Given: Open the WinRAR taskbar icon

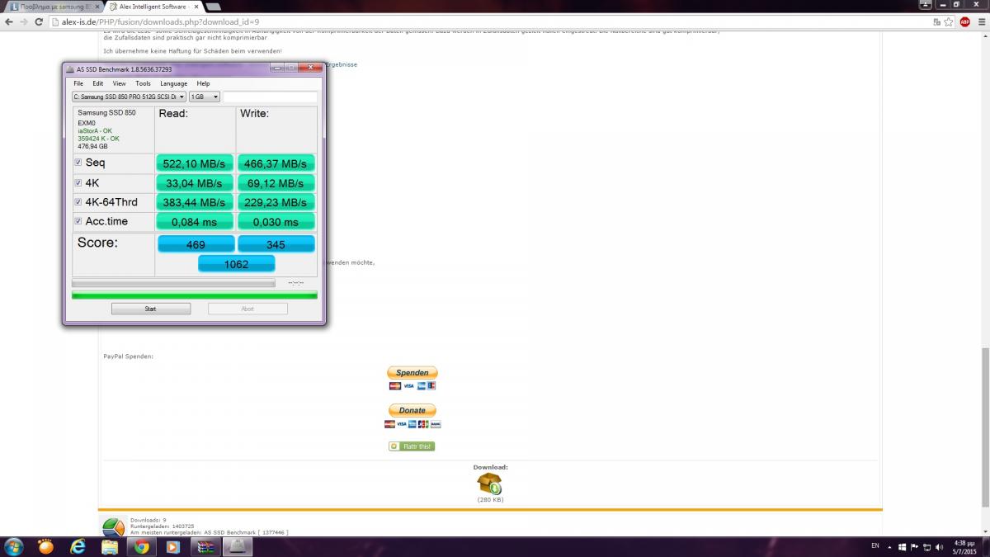Looking at the screenshot, I should pos(205,546).
